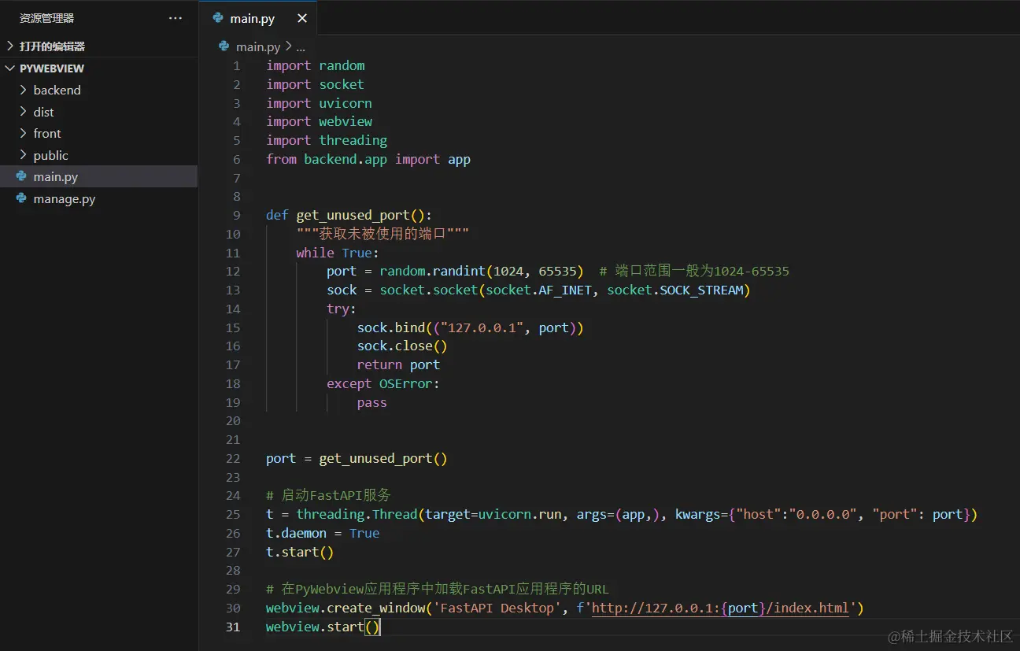
Task: Click line number 25 in the gutter
Action: [233, 515]
